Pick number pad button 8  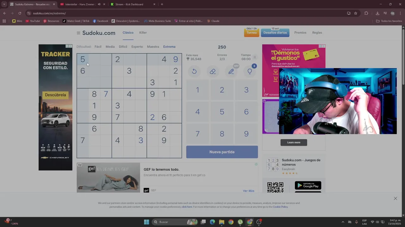click(222, 134)
